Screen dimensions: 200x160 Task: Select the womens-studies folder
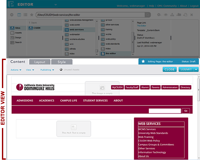(75, 39)
